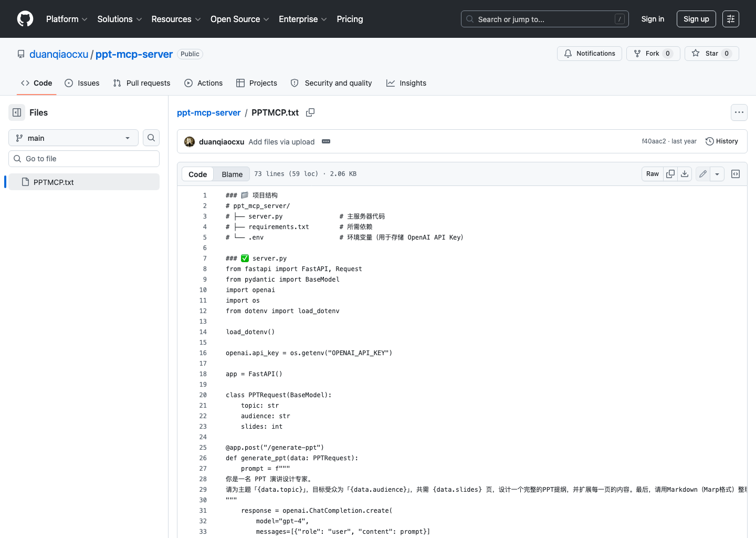Expand the Platform menu

(67, 19)
